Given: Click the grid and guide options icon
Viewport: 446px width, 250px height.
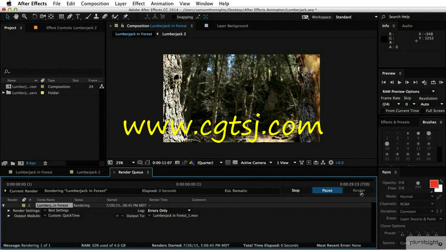Looking at the screenshot, I should point(140,163).
